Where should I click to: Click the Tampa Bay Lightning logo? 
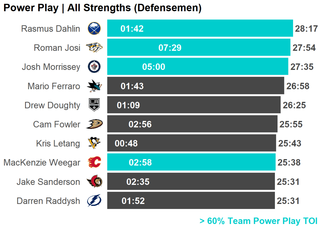tap(94, 201)
